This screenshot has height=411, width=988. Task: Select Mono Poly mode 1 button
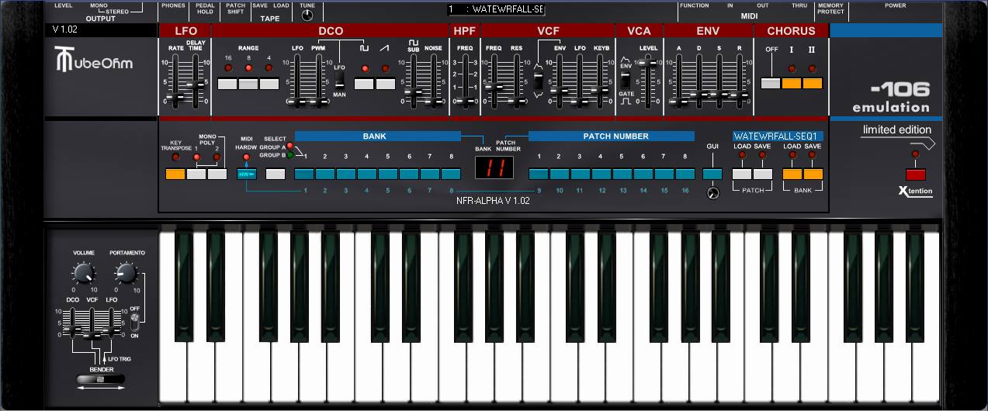tap(196, 174)
